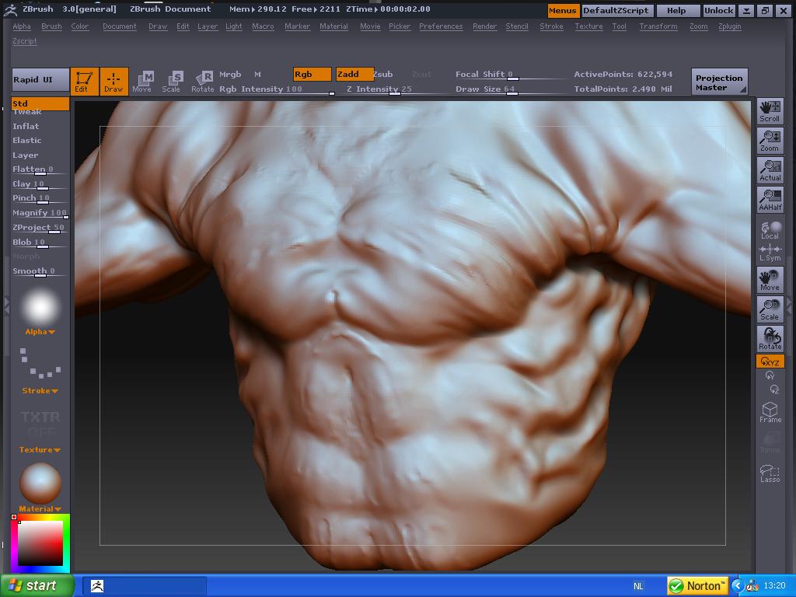Click the stroke dots preview thumbnail
The height and width of the screenshot is (597, 796).
[x=40, y=364]
